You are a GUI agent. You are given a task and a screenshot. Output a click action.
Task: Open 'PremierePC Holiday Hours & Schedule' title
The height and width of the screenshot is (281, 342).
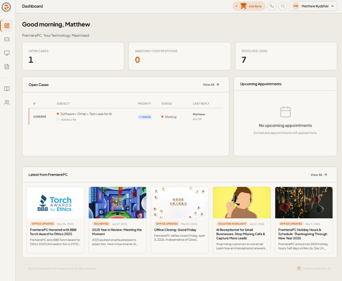coord(303,234)
